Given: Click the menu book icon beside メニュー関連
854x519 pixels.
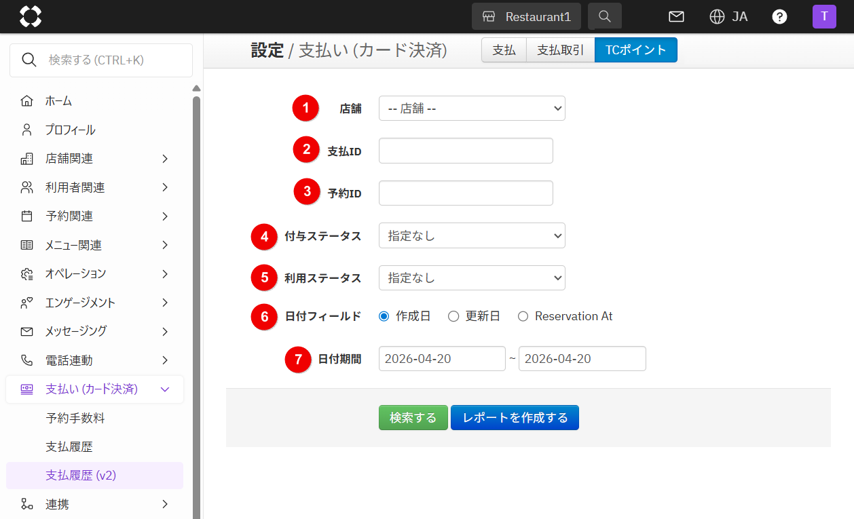Looking at the screenshot, I should tap(27, 245).
